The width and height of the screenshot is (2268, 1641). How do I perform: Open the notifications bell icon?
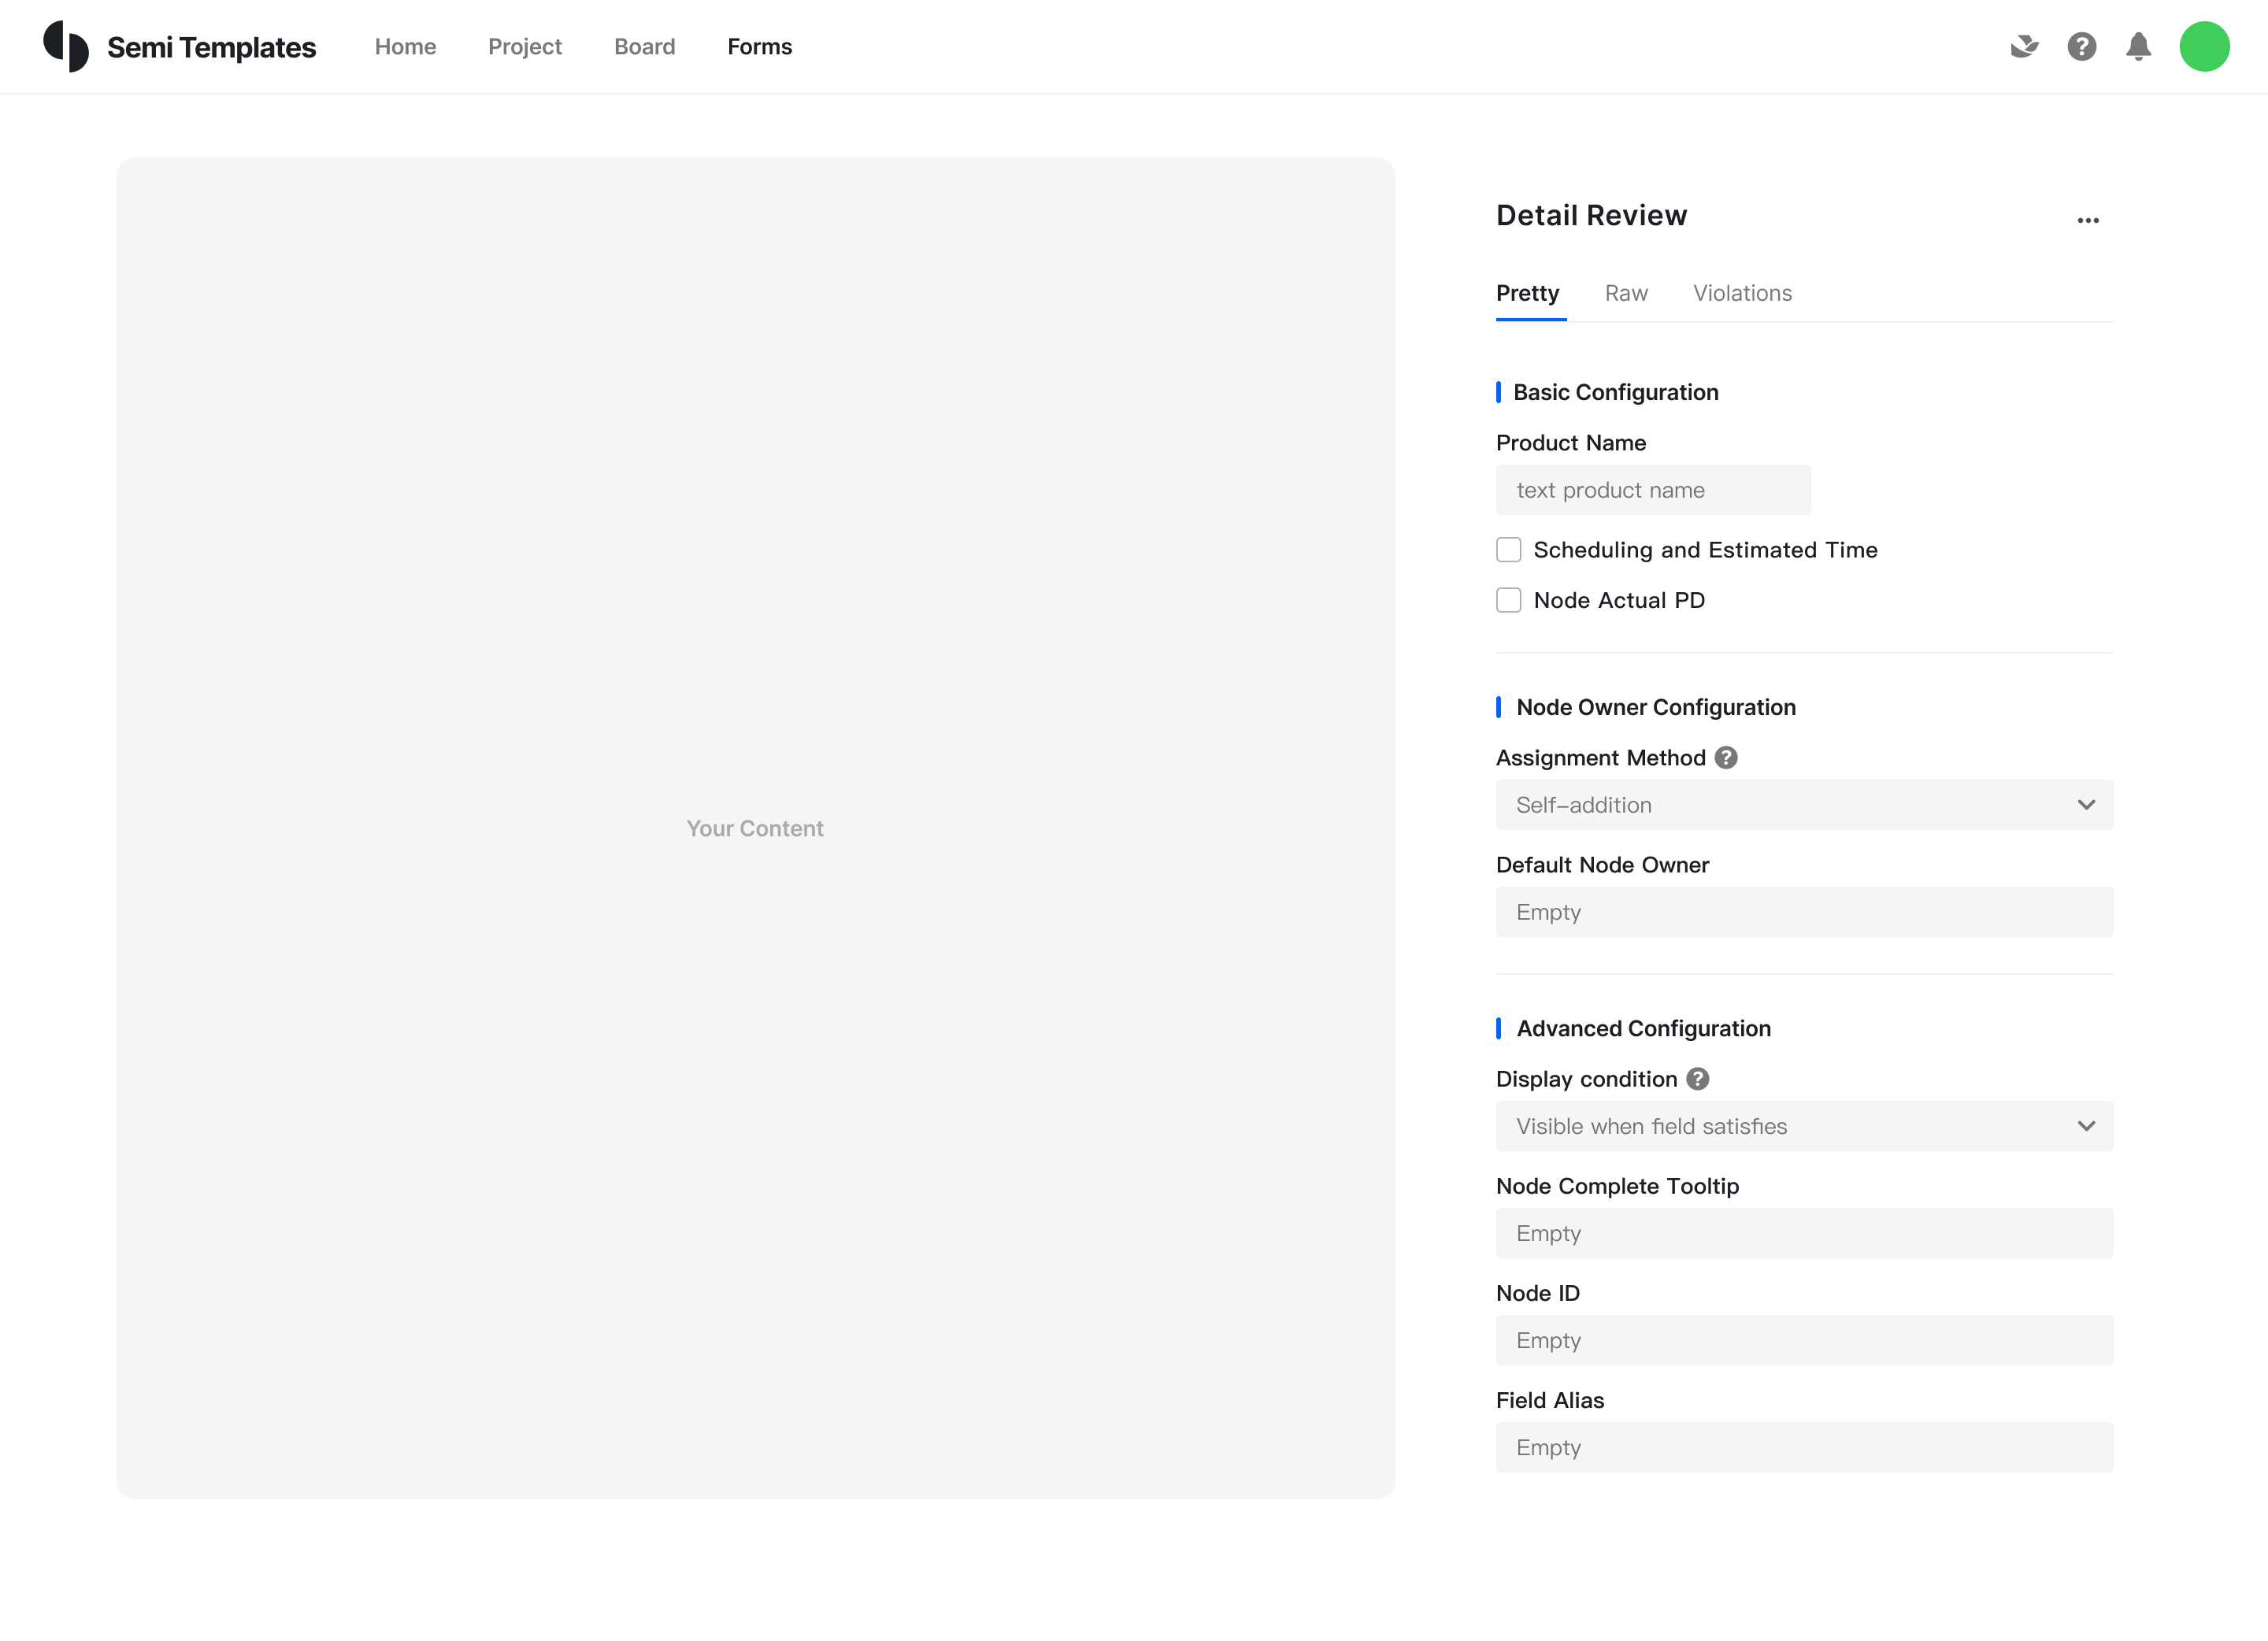click(2138, 46)
